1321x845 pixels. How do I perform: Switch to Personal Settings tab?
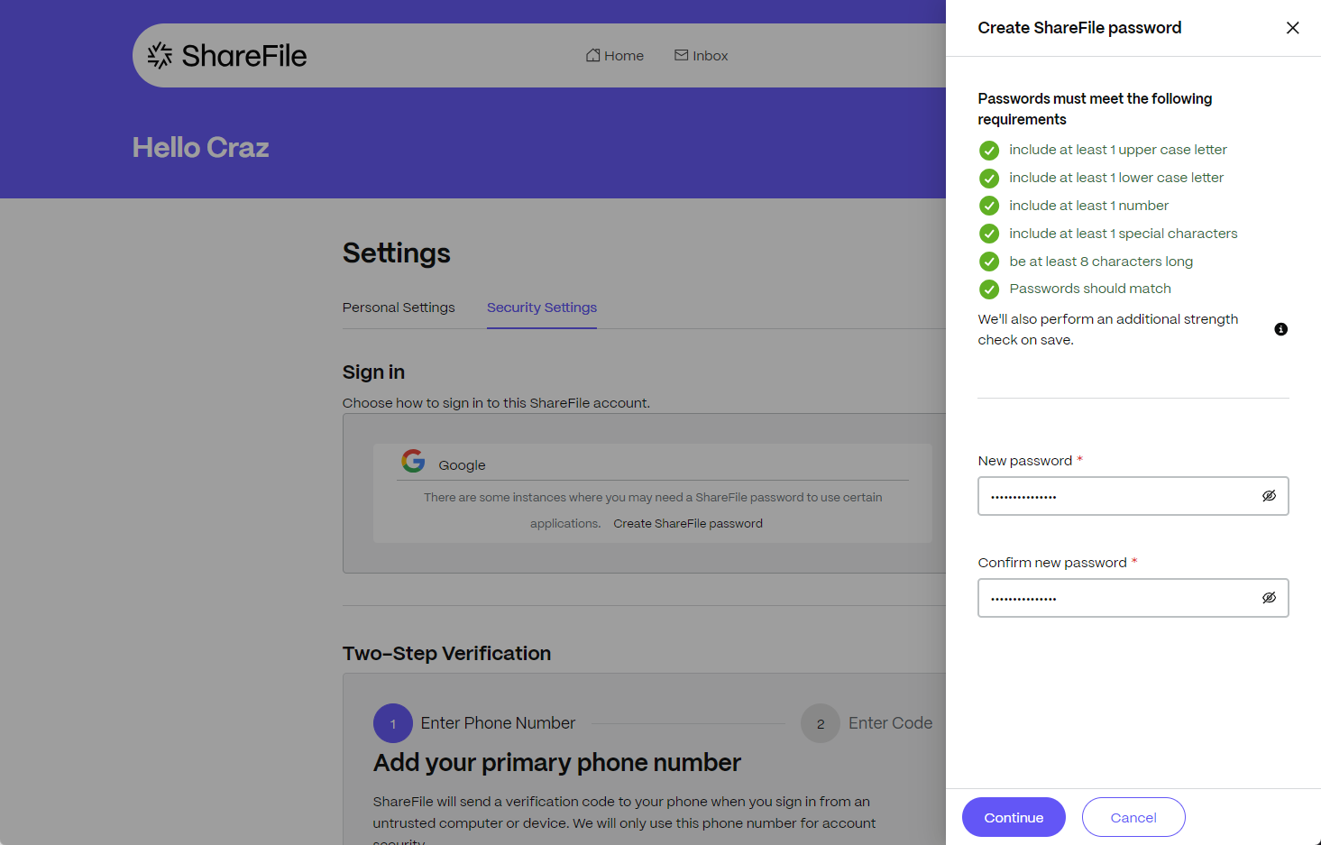[399, 308]
